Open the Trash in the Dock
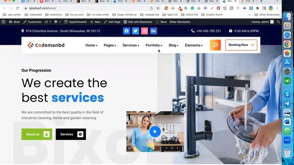 [x=287, y=153]
